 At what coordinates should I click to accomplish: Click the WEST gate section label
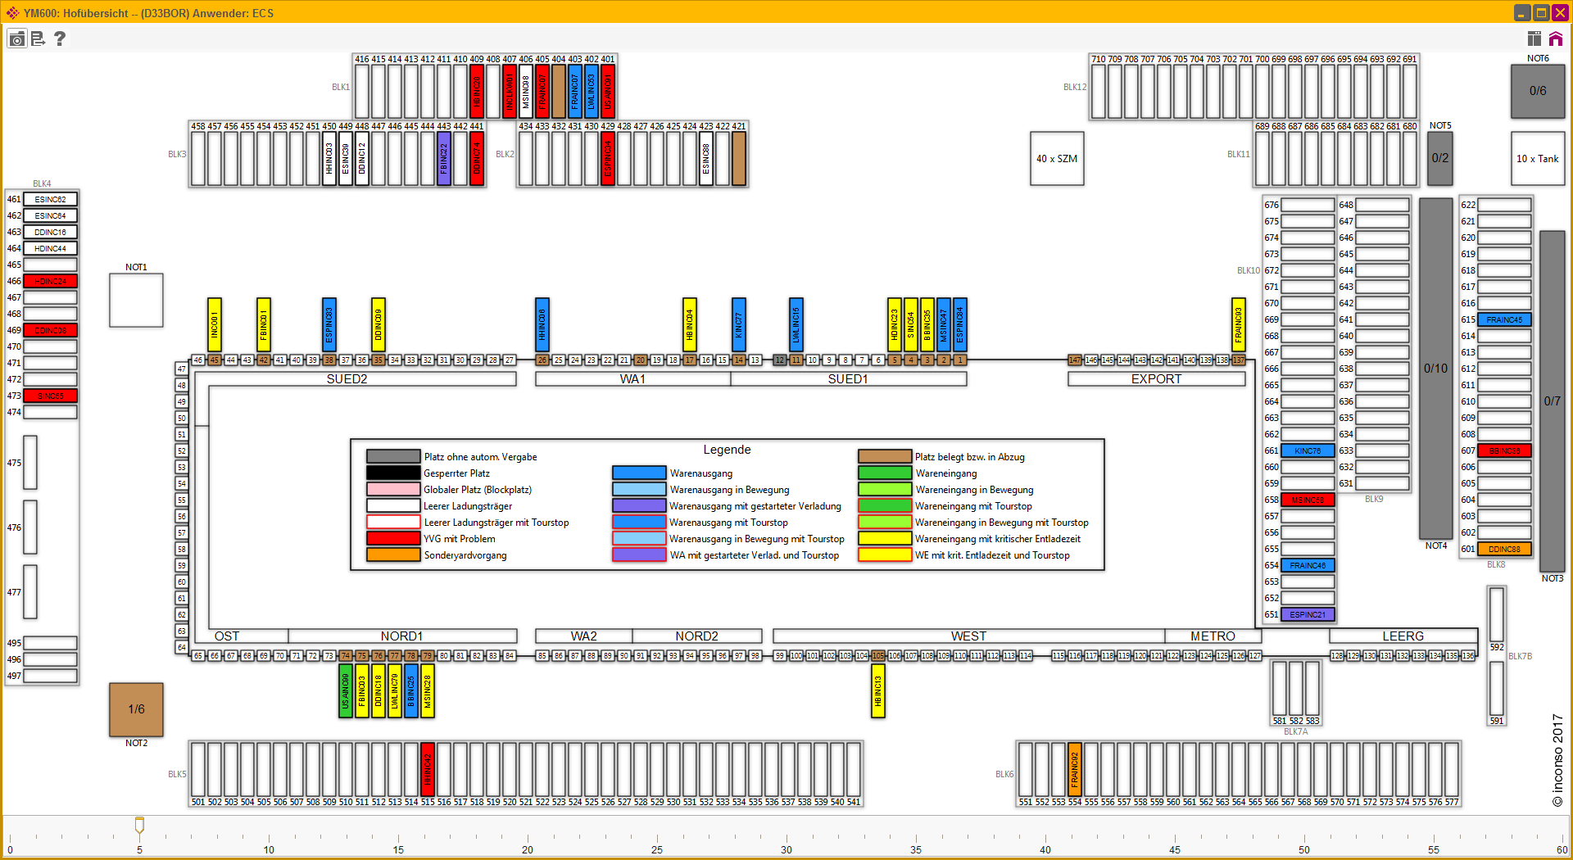[x=968, y=636]
